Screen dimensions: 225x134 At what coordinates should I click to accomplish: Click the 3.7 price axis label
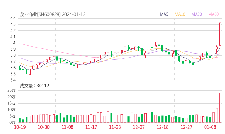[13, 62]
